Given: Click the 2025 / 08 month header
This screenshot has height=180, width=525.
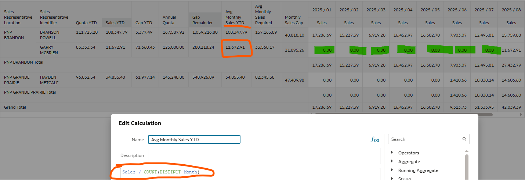Looking at the screenshot, I should click(511, 10).
